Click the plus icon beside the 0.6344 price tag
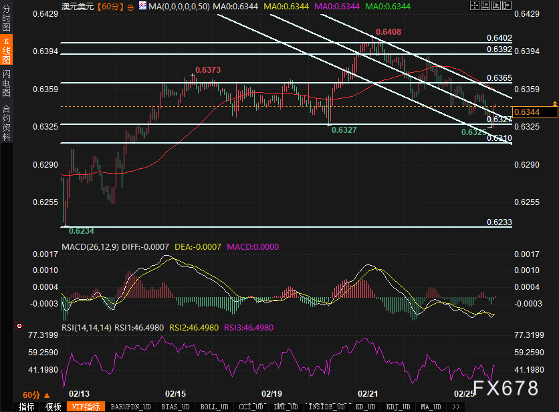This screenshot has height=412, width=559. click(x=555, y=102)
